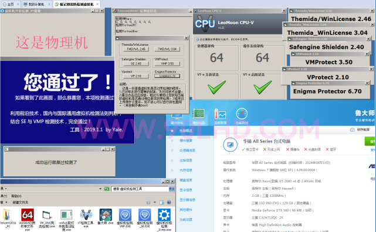Click the VMP 3.50 button
376x232 pixels.
[x=167, y=64]
